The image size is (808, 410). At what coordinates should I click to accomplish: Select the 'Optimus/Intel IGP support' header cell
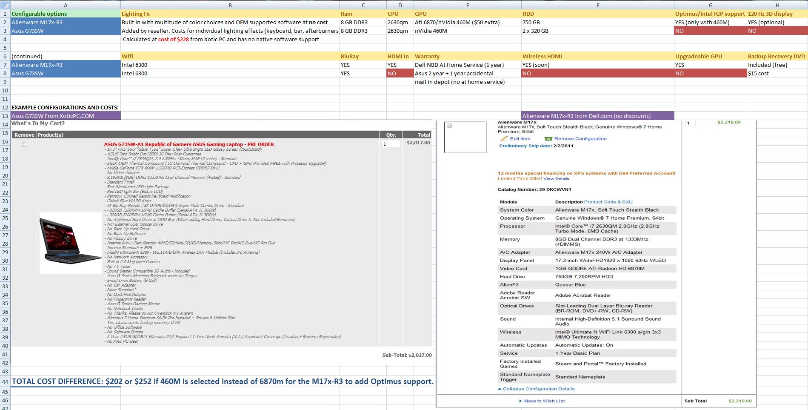pyautogui.click(x=711, y=14)
